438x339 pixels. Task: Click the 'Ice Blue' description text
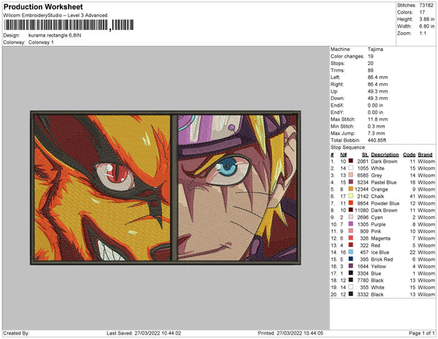380,252
